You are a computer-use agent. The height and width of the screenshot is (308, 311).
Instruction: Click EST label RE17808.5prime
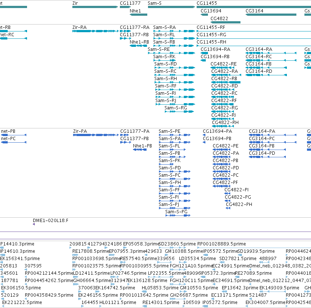tap(91, 251)
